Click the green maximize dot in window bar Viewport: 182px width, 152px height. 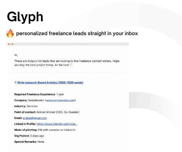pos(13,44)
